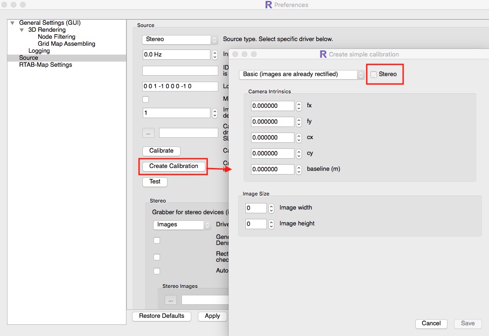The width and height of the screenshot is (489, 336).
Task: Select Logging in the settings tree
Action: 39,51
